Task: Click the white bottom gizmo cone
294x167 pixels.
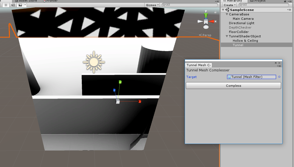Action: click(x=206, y=27)
